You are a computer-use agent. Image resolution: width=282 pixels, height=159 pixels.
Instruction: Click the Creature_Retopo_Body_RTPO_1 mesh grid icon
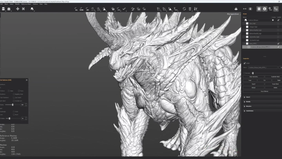249,47
